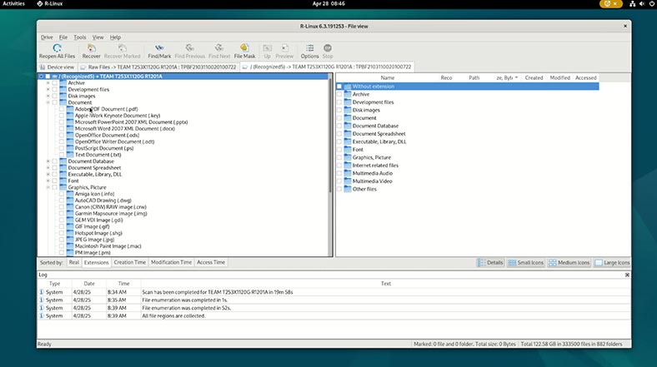Image resolution: width=657 pixels, height=367 pixels.
Task: Collapse the Document tree node
Action: click(x=48, y=102)
